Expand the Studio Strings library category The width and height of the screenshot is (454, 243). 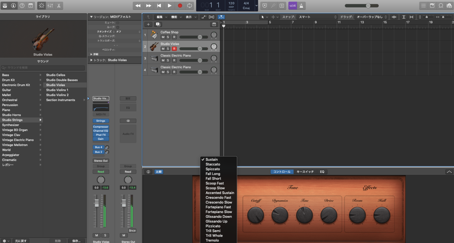[21, 120]
